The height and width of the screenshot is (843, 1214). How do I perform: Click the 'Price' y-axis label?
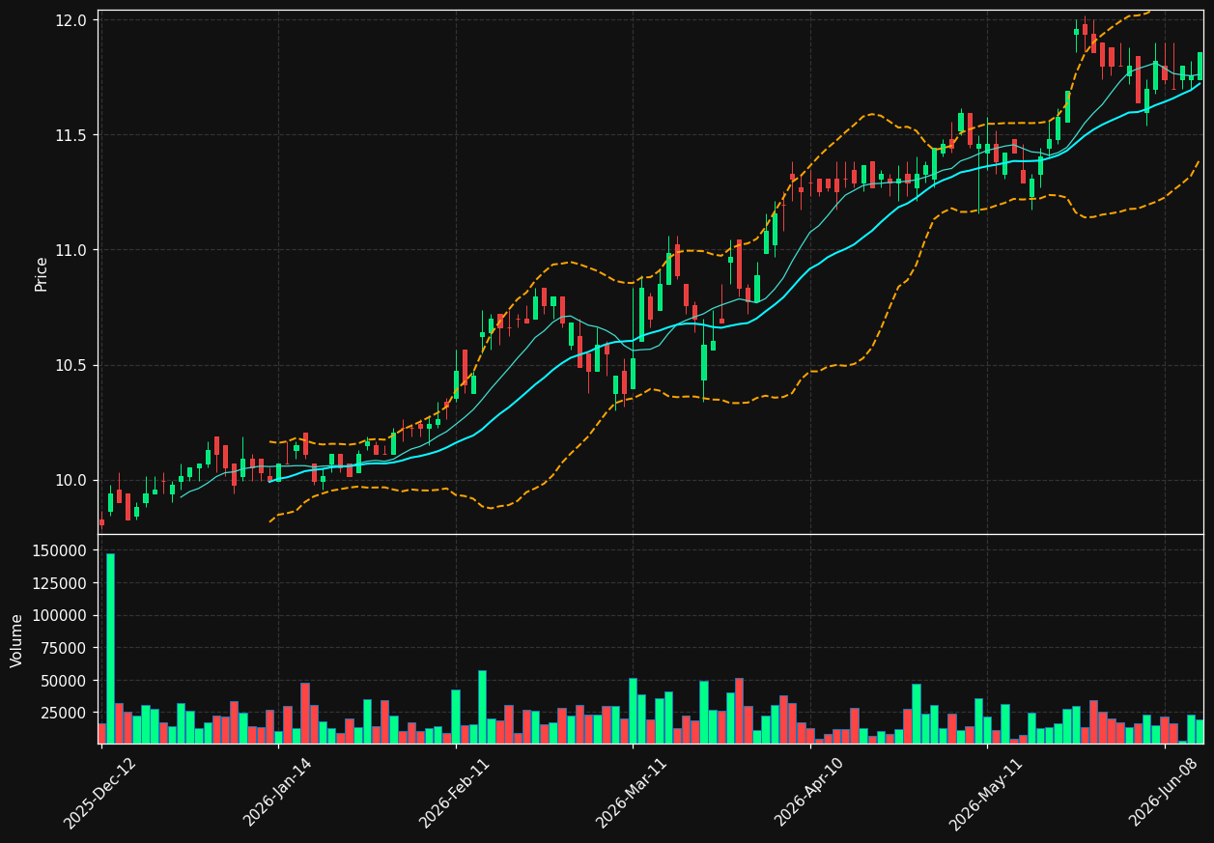click(x=42, y=274)
